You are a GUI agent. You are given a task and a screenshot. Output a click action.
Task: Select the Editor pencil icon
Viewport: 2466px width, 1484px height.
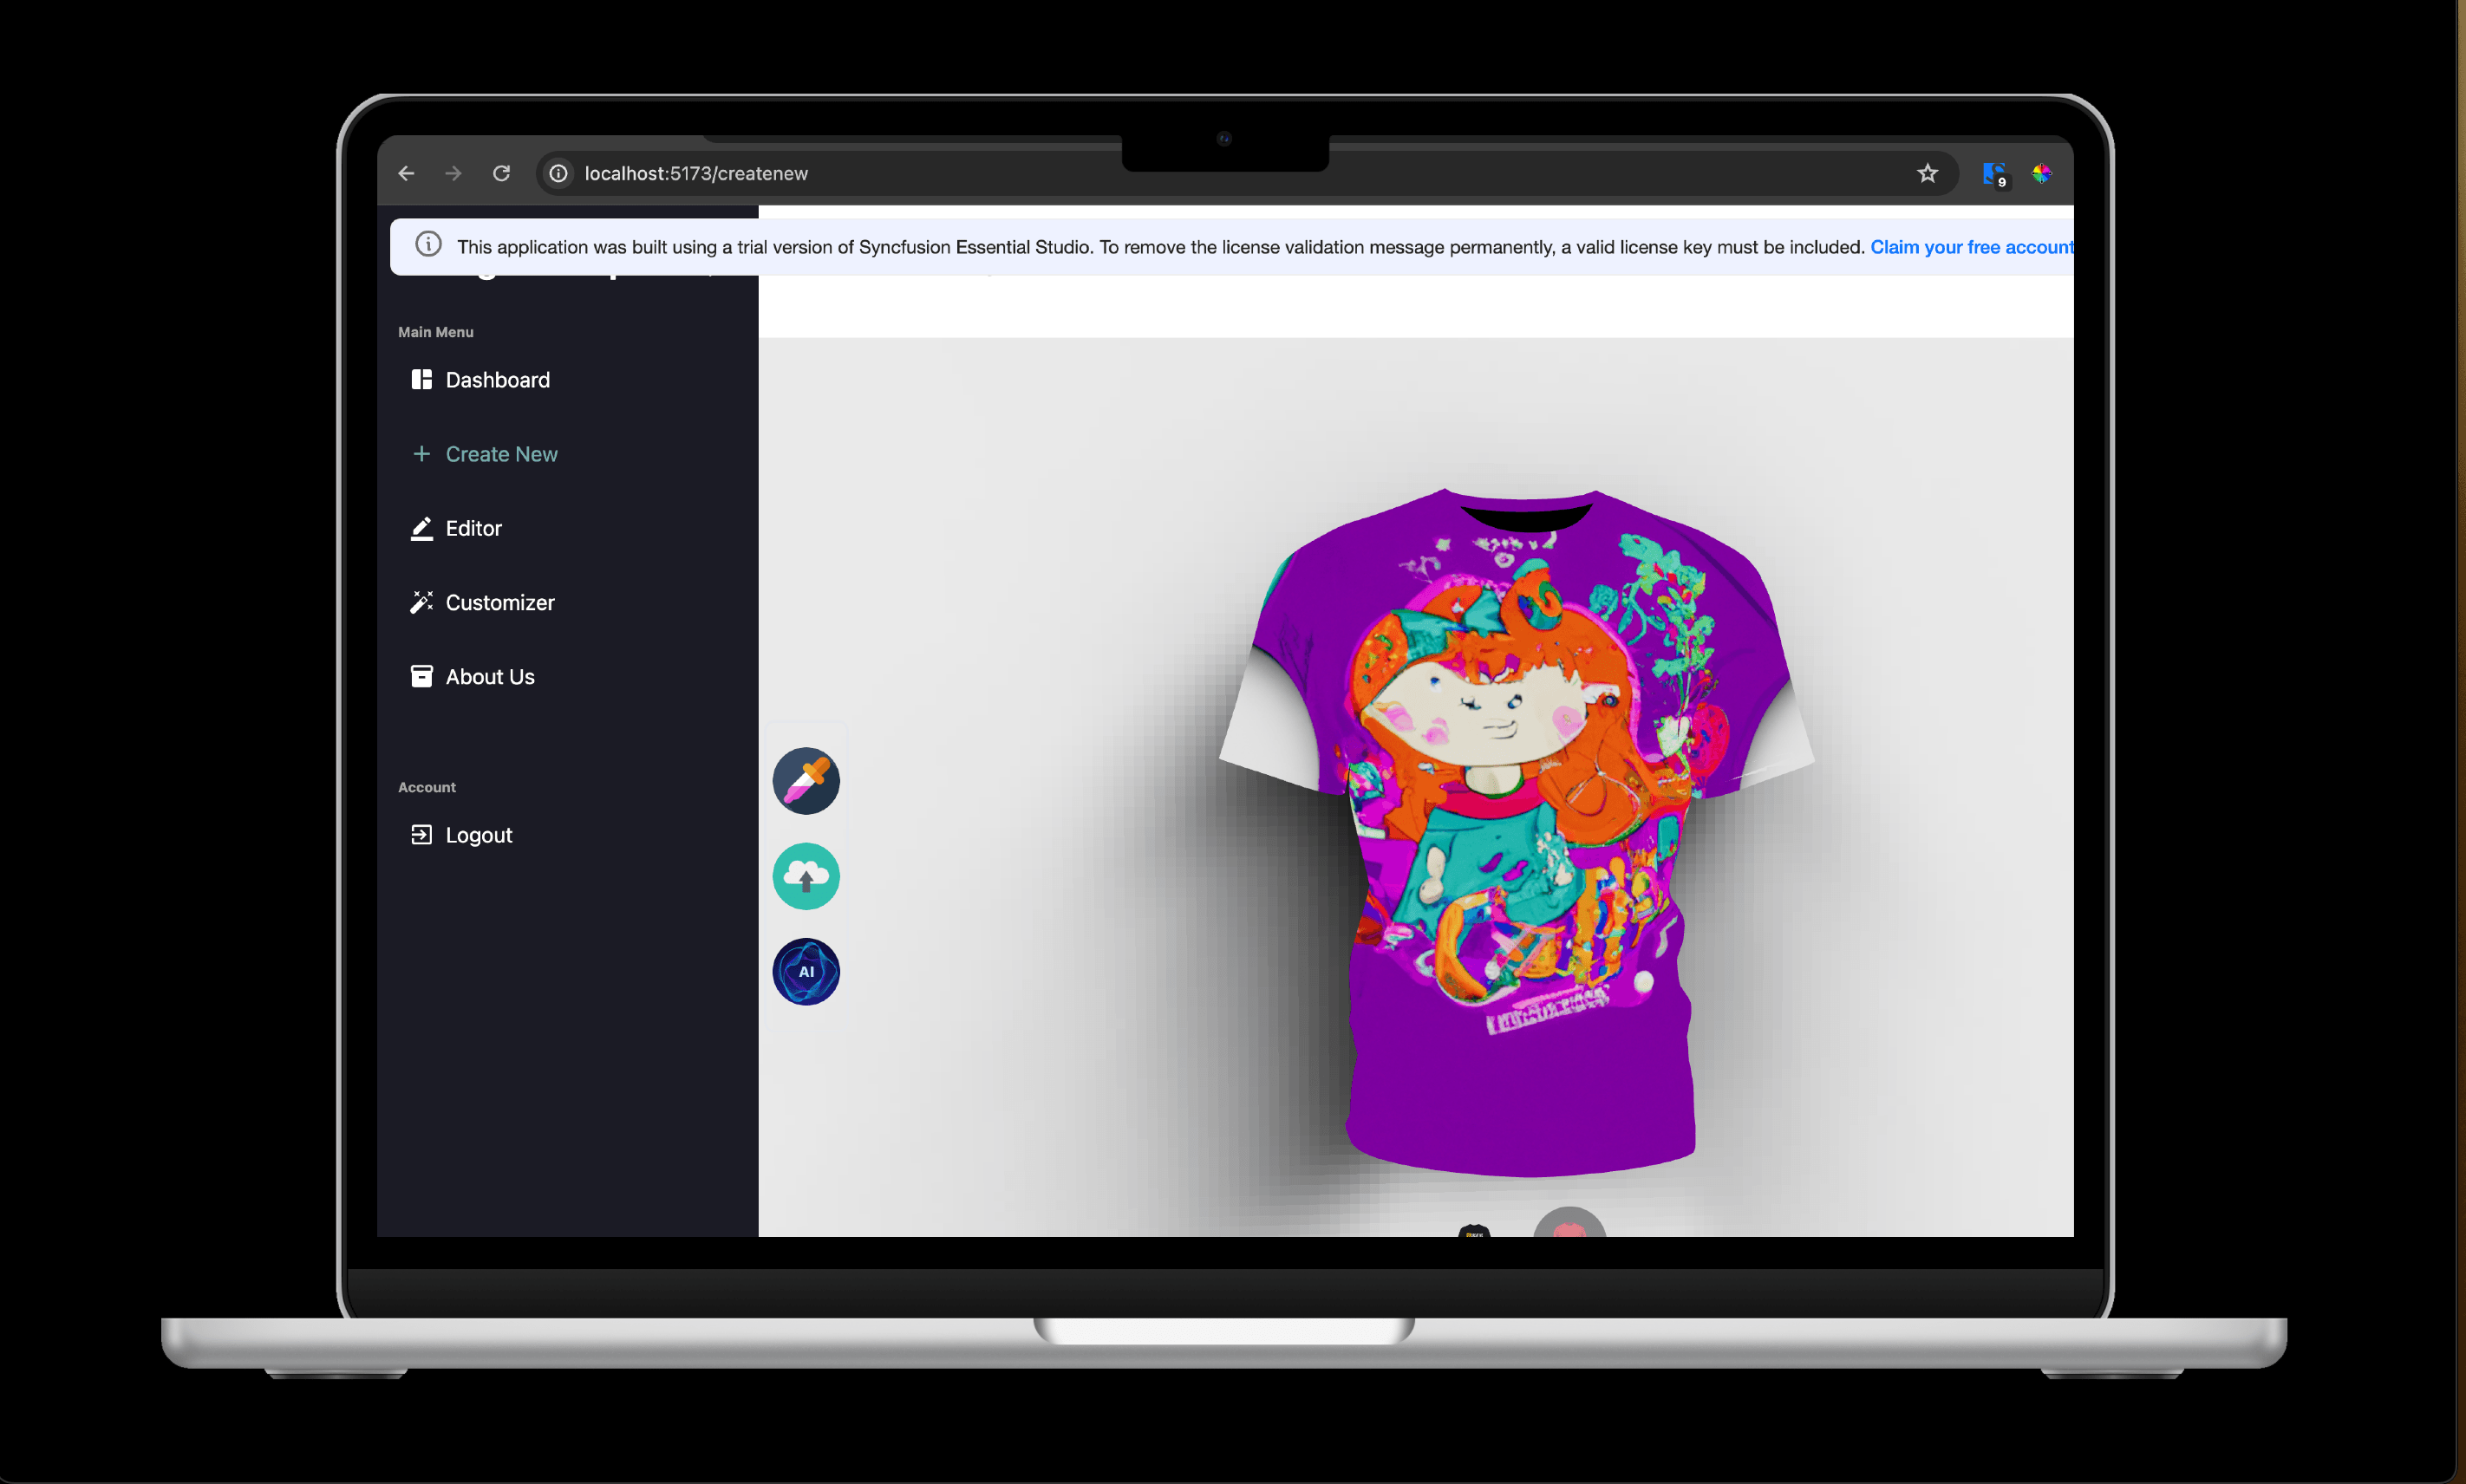(421, 528)
